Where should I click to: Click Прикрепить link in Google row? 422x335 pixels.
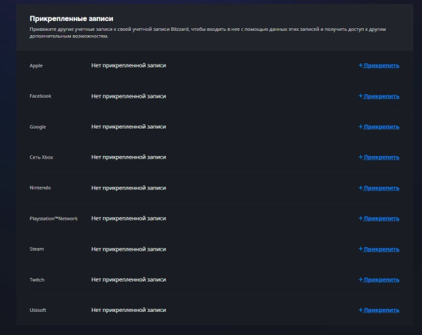[x=379, y=126]
